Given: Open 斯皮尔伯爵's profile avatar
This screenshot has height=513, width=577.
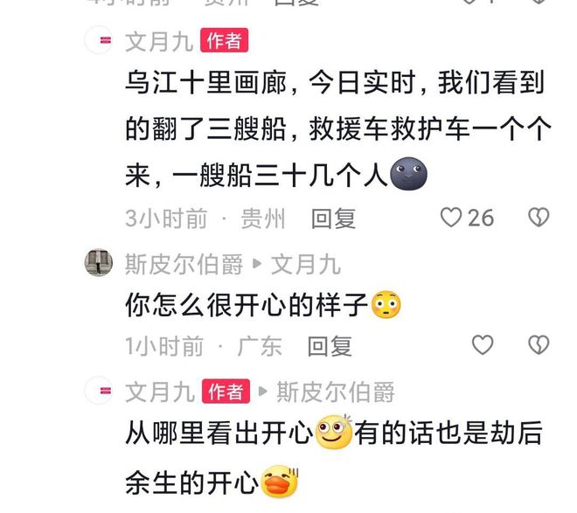Looking at the screenshot, I should (98, 262).
